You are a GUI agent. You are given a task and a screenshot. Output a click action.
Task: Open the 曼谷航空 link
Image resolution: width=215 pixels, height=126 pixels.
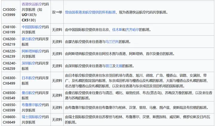click(29, 93)
